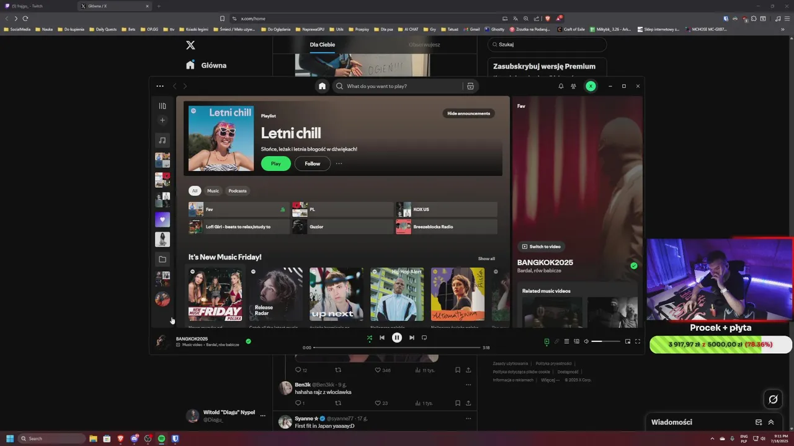Screen dimensions: 794x446
Task: Create new playlist with plus icon
Action: point(163,120)
